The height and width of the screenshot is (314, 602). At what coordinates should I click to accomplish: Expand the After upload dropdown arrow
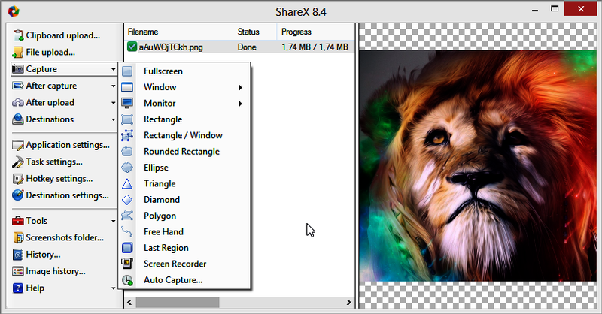point(114,103)
